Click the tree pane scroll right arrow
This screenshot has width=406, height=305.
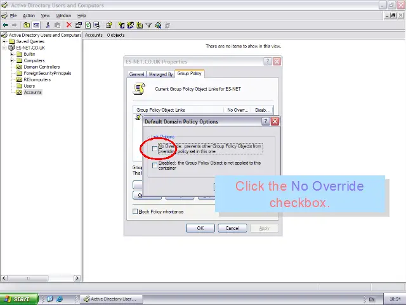(x=77, y=278)
